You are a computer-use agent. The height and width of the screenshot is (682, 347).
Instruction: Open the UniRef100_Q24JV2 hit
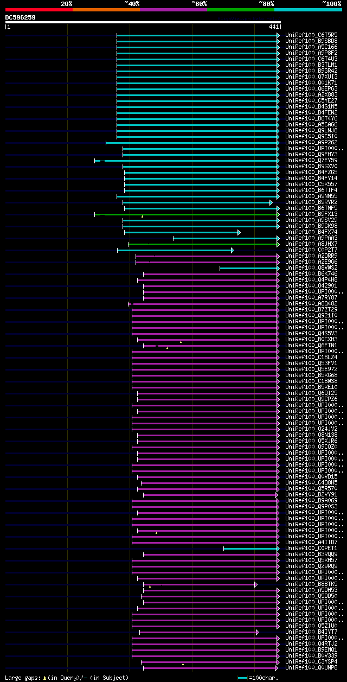pos(311,429)
